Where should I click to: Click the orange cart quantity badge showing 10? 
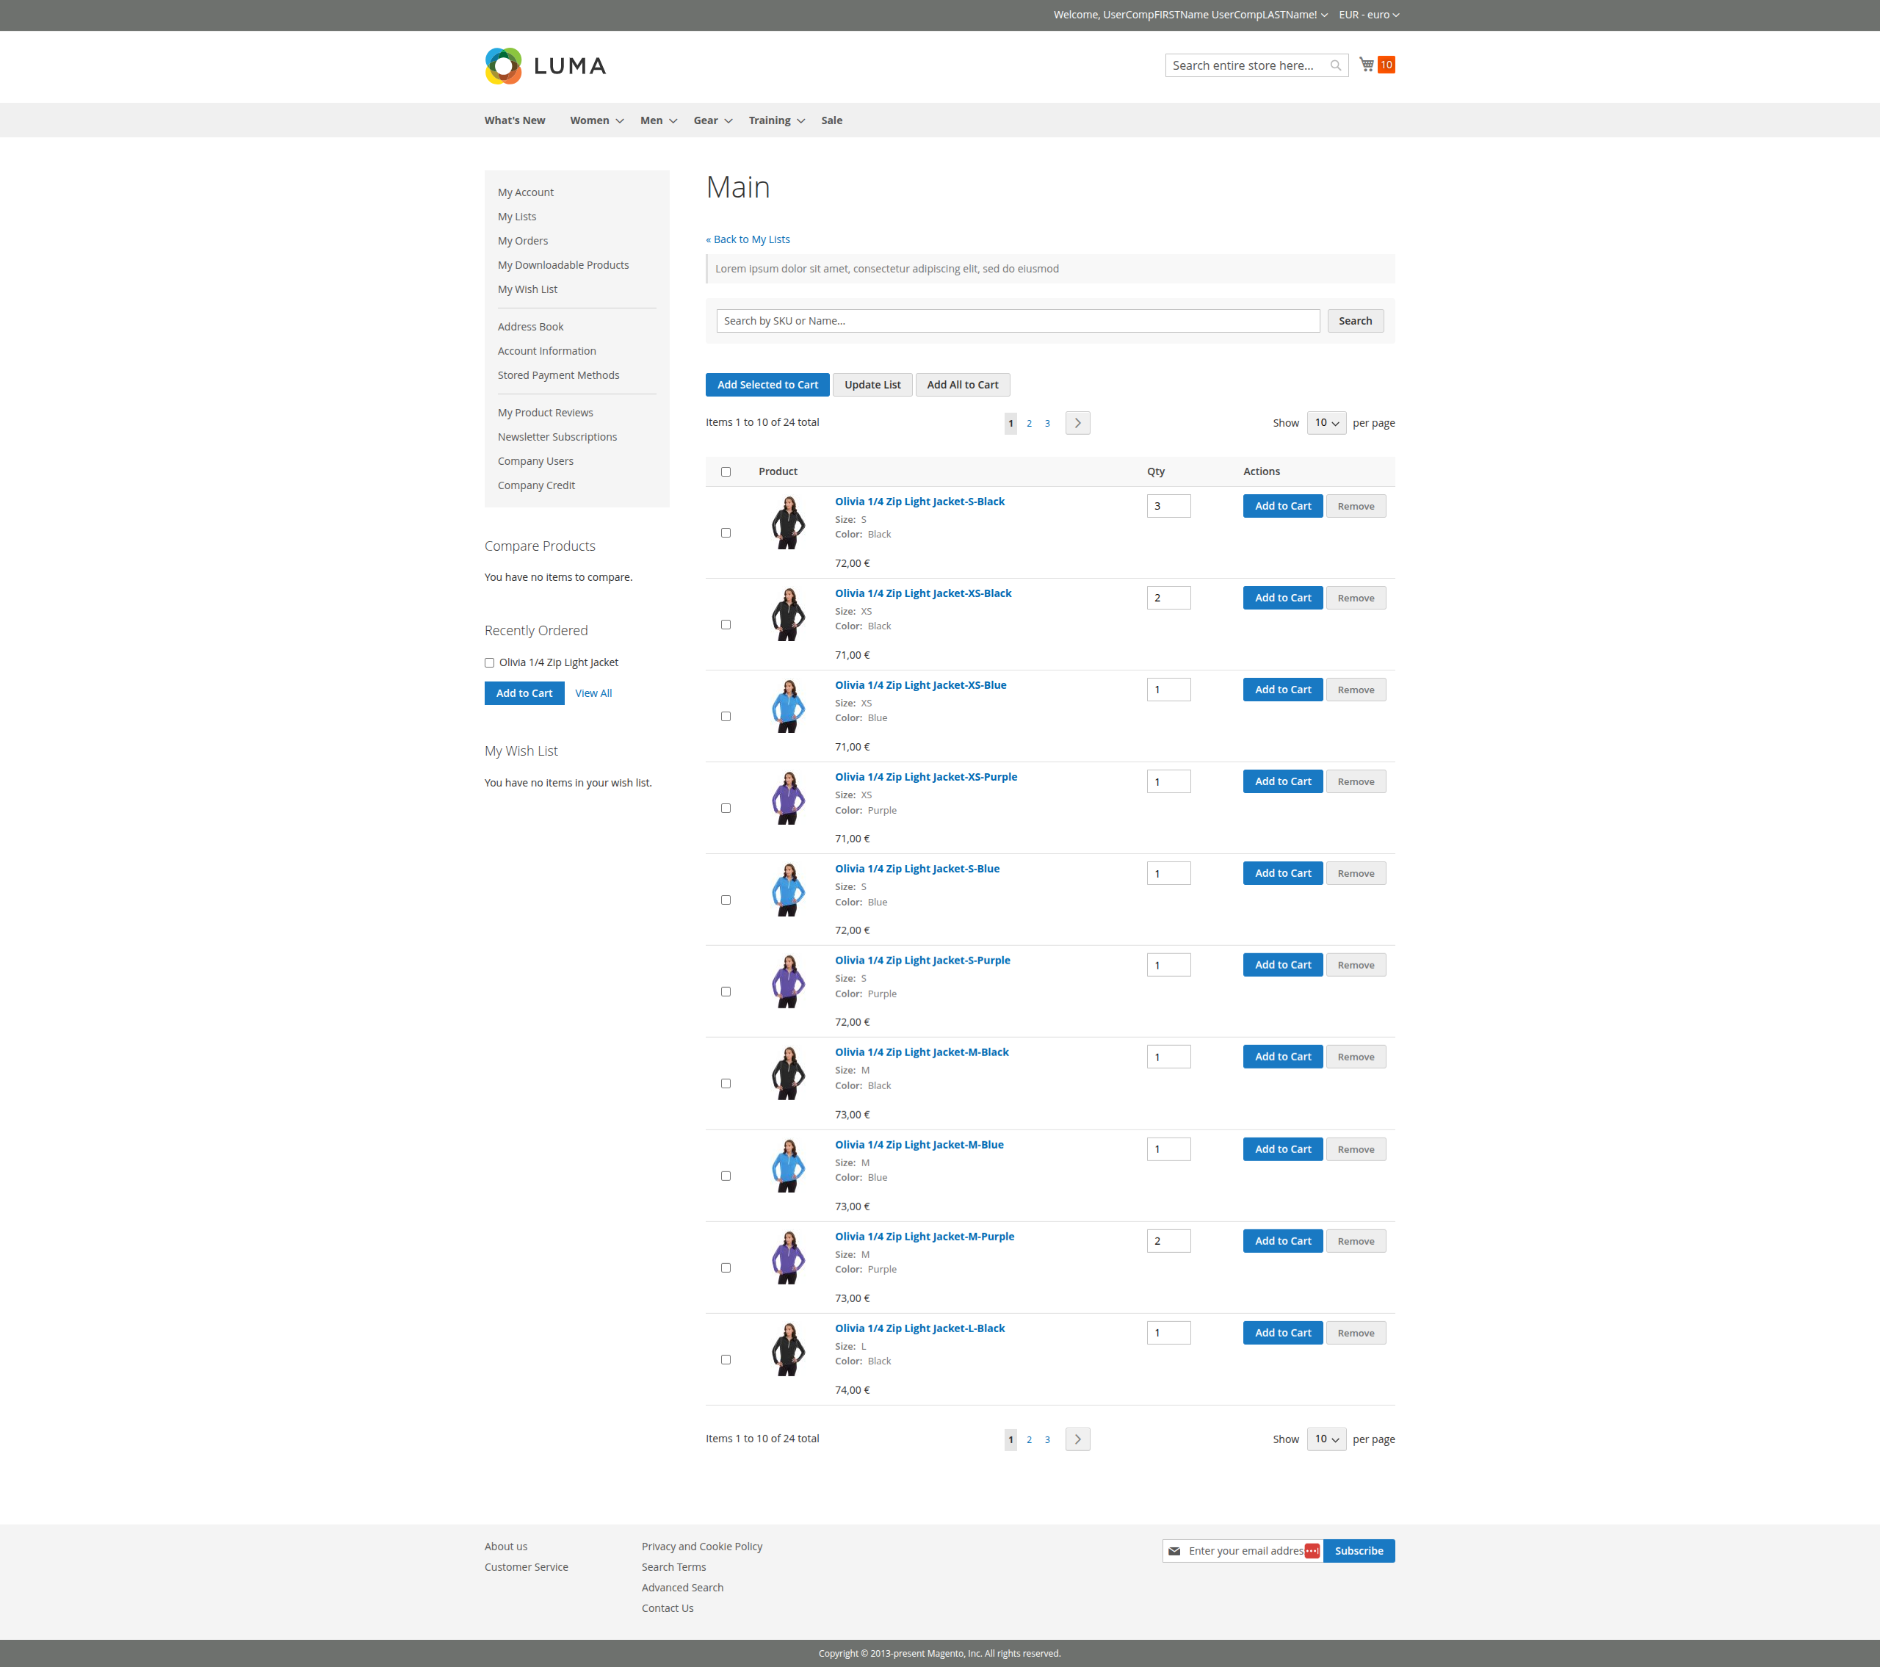point(1386,63)
